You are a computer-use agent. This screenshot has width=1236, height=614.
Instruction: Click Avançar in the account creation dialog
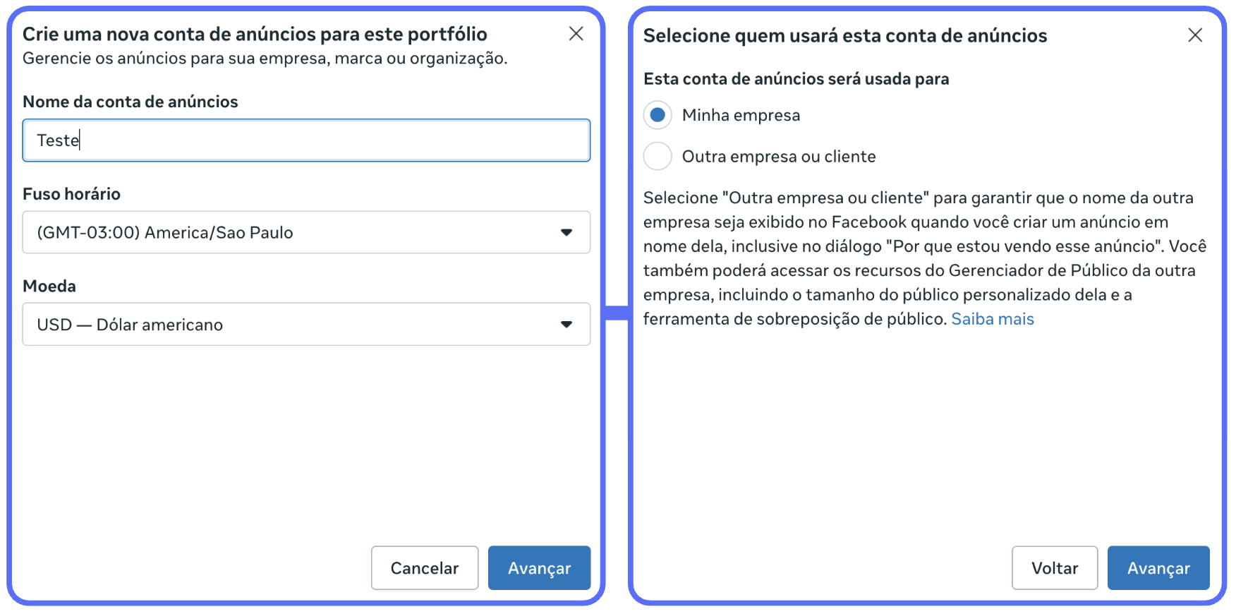click(539, 567)
